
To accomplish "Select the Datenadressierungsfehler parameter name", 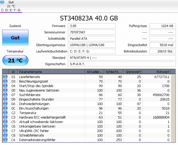I will coord(37,140).
